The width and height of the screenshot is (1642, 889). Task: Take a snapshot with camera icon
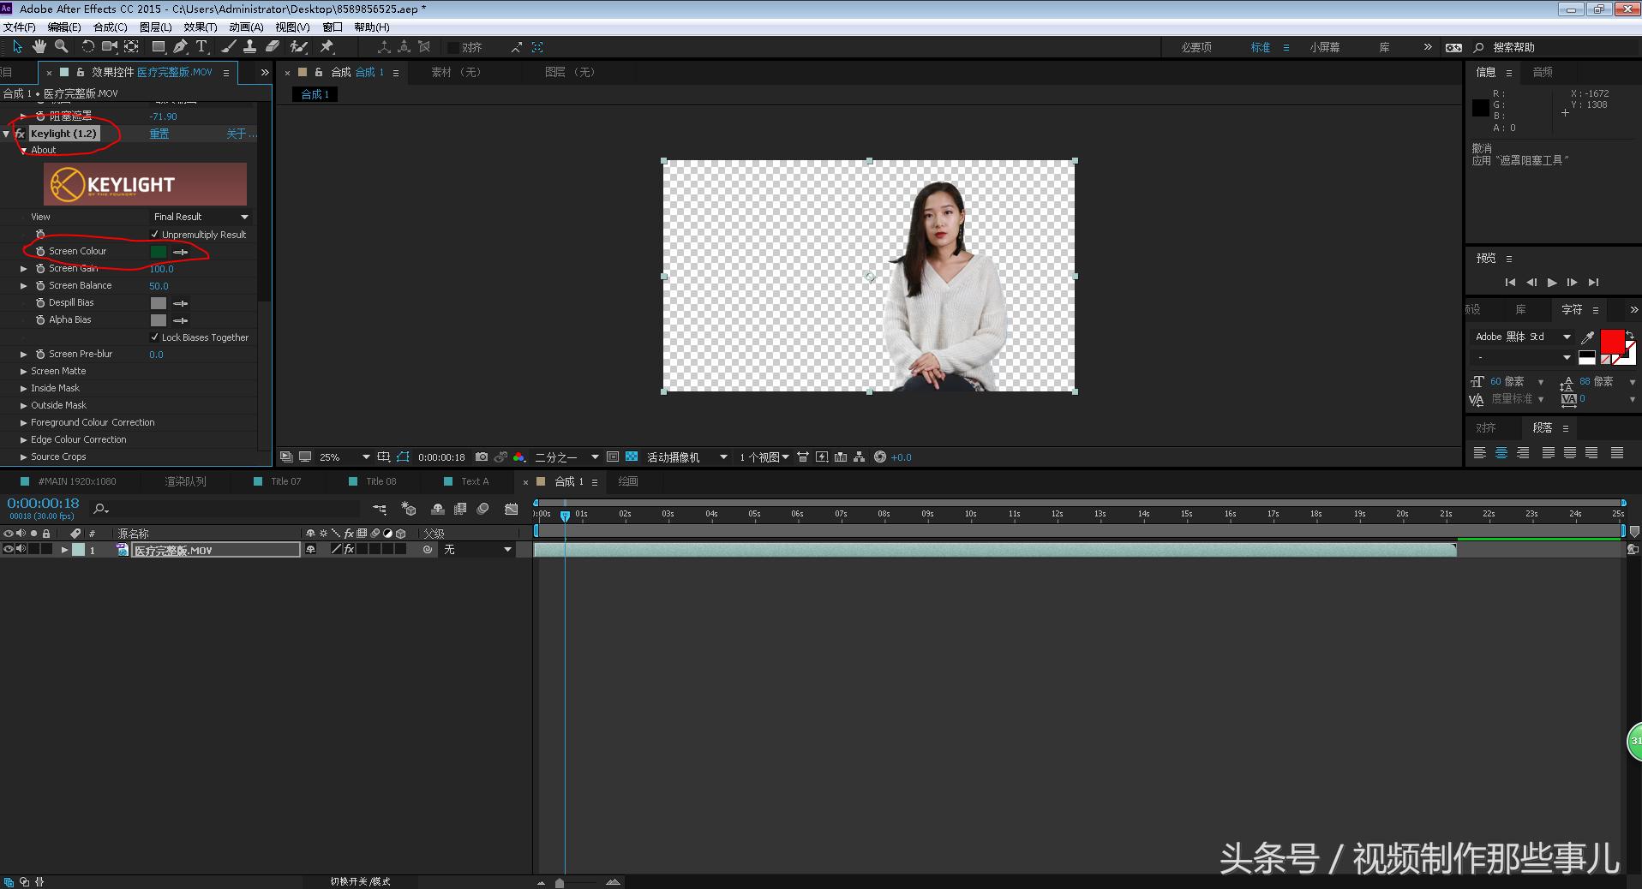[482, 457]
